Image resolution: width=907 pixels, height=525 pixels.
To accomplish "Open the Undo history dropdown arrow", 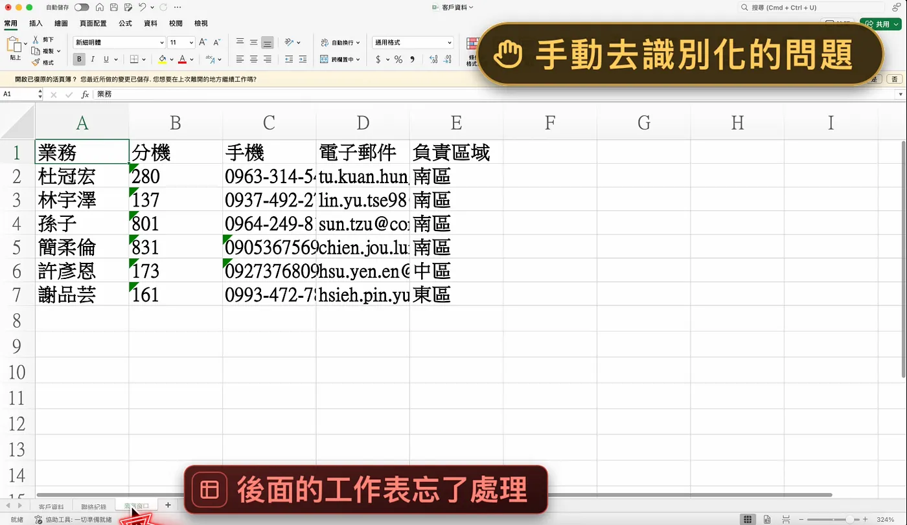I will tap(152, 7).
